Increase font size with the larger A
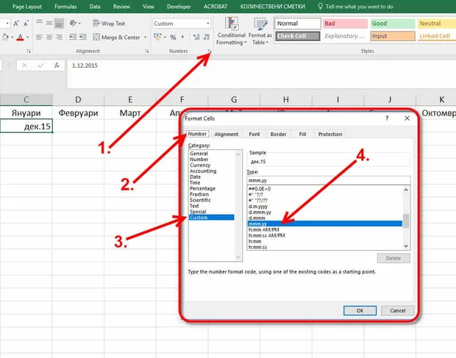Screen dimensions: 456x358 pos(16,24)
